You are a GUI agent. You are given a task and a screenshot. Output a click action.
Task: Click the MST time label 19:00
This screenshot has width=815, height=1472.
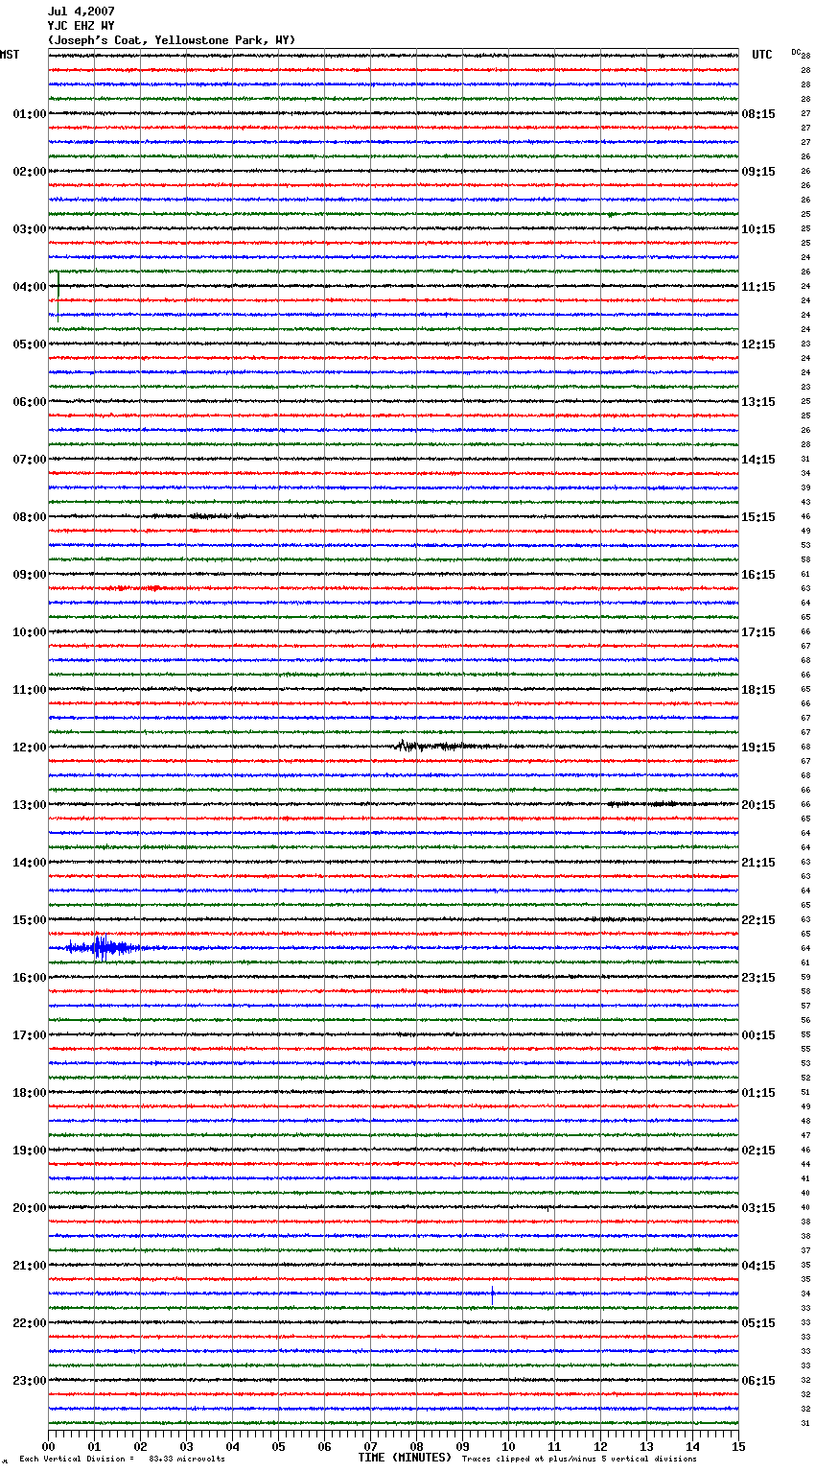(x=30, y=1151)
